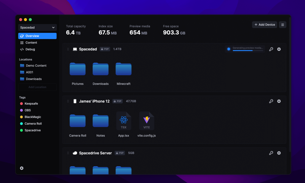305x183 pixels.
Task: Open settings gear at sidebar bottom
Action: [x=21, y=168]
